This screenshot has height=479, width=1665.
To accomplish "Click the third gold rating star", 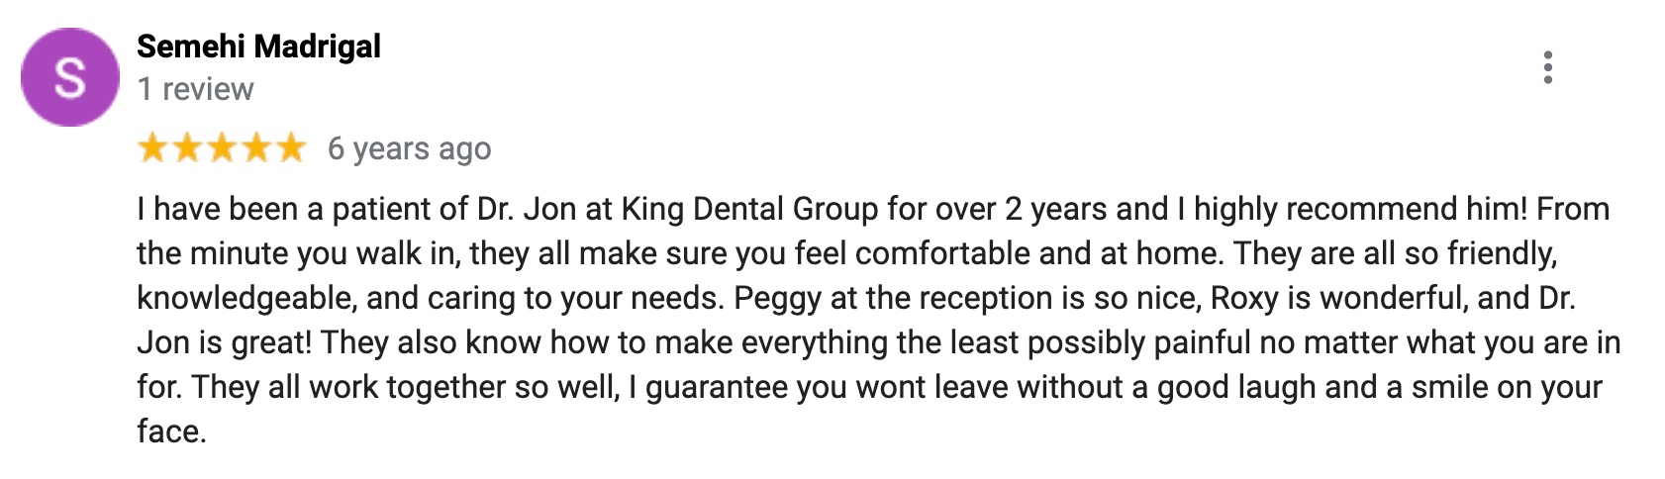I will tap(222, 148).
